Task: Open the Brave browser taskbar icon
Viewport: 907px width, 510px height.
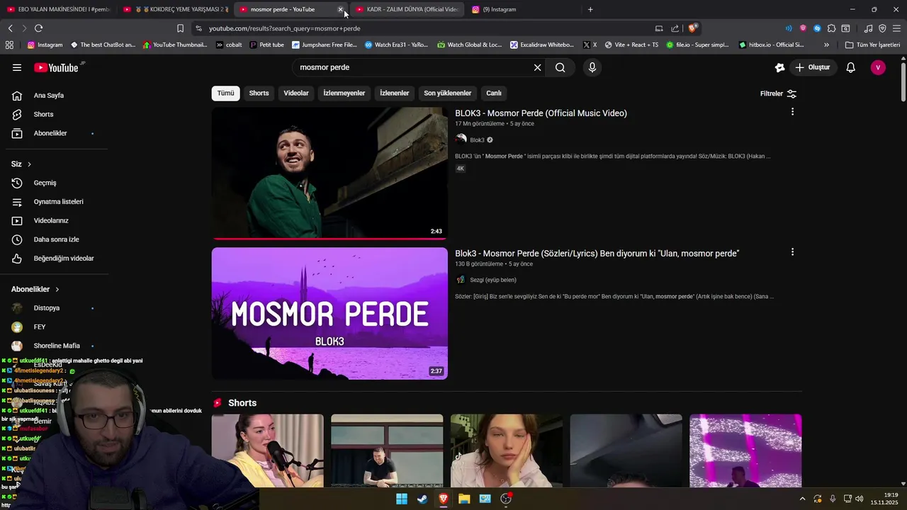Action: click(x=444, y=499)
